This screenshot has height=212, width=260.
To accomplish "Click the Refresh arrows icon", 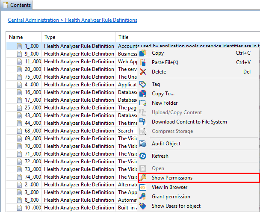I will tap(143, 156).
